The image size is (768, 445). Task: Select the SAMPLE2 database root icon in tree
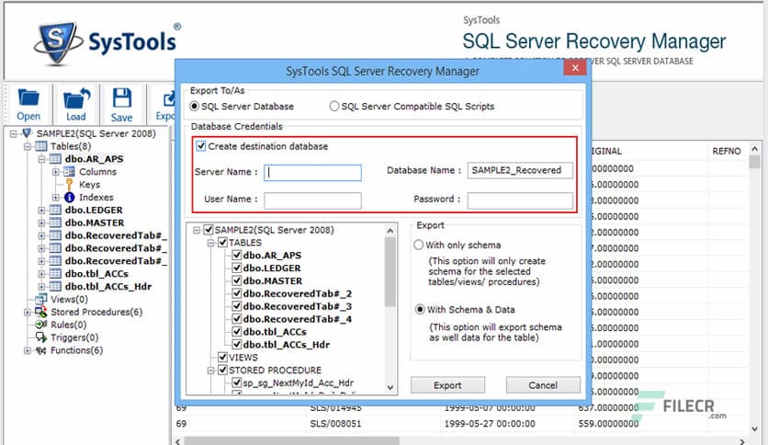[27, 133]
